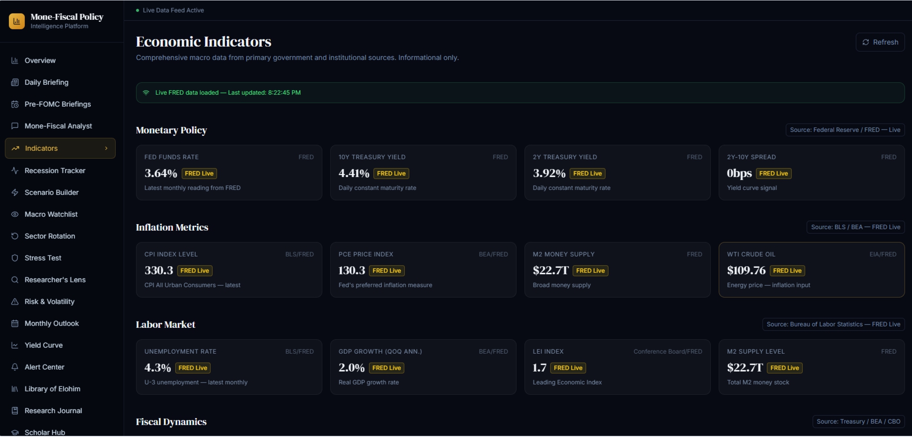912x437 pixels.
Task: Click the Alert Center bell icon
Action: [x=15, y=367]
